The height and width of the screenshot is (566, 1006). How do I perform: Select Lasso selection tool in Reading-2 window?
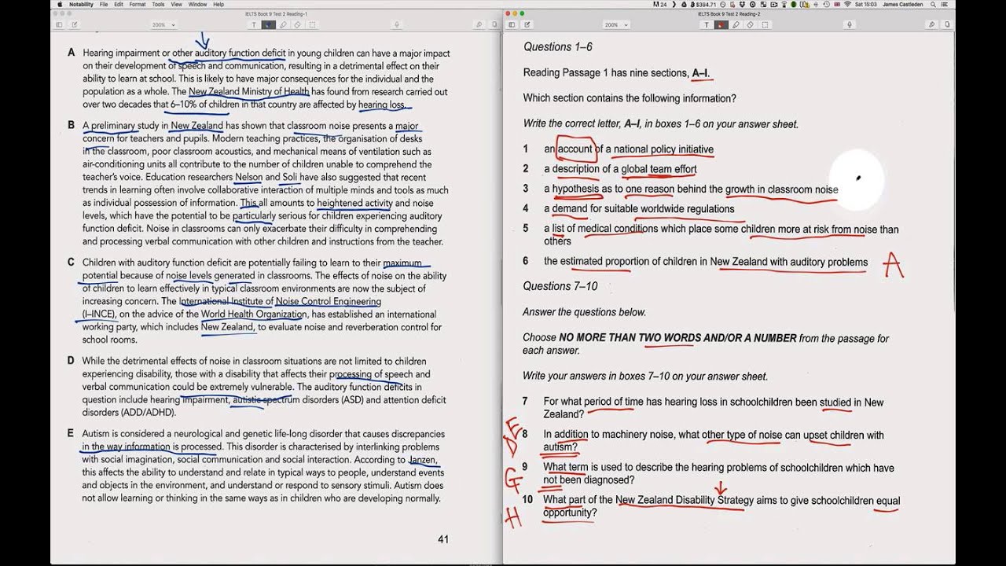tap(765, 24)
